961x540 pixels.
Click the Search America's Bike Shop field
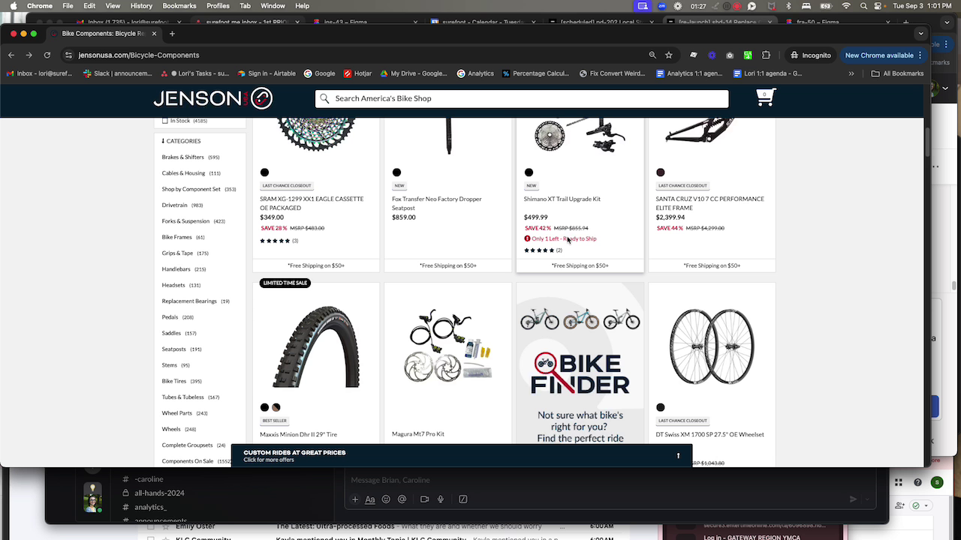(522, 98)
